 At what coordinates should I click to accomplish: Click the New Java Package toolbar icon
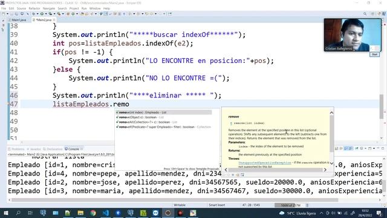point(68,14)
